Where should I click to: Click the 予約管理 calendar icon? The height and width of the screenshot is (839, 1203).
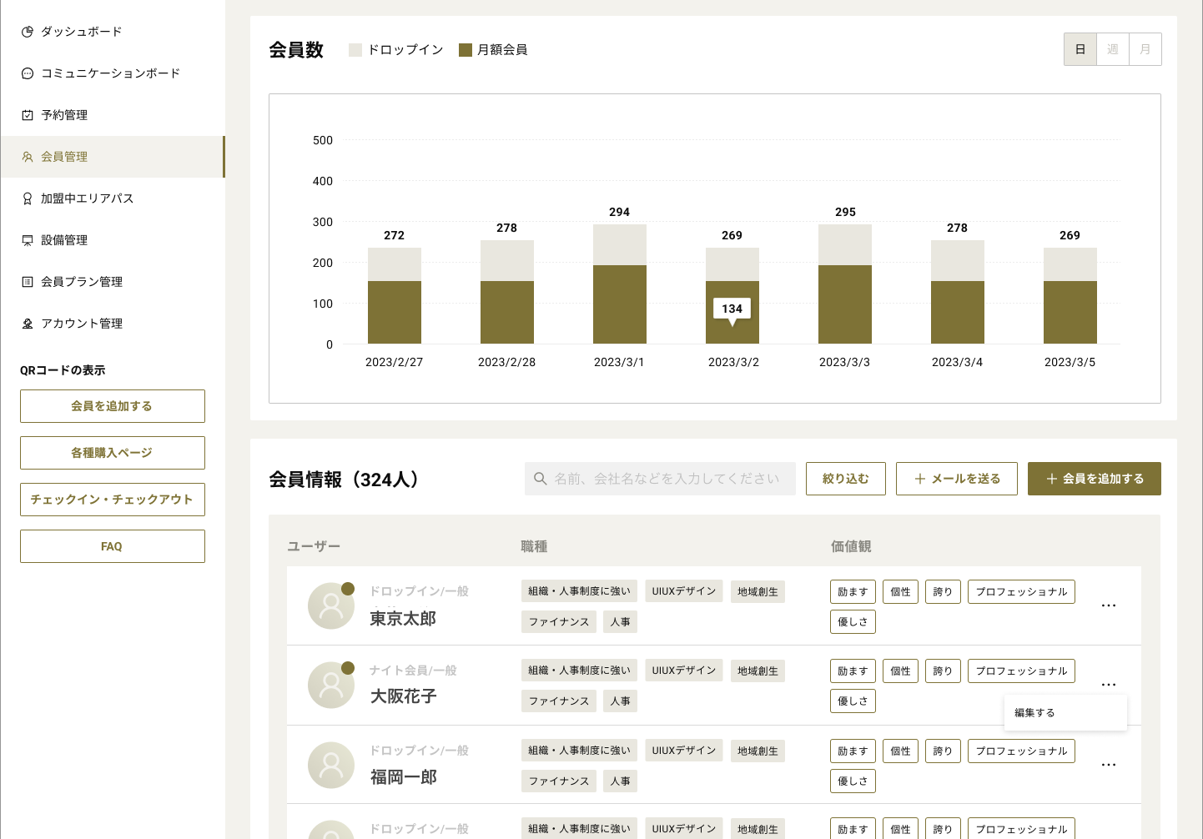[x=28, y=115]
